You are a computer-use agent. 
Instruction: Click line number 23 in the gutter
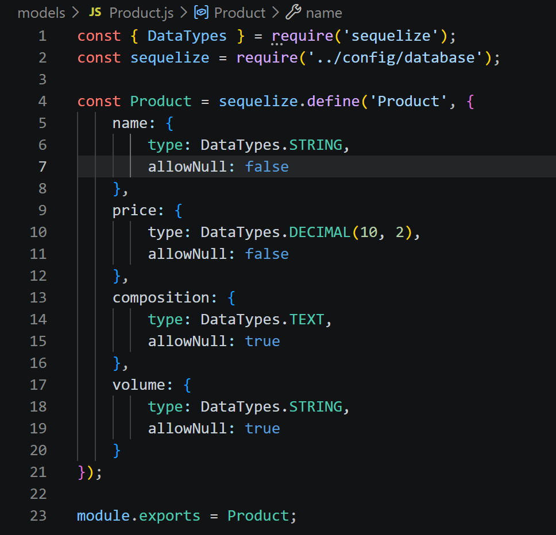(38, 515)
